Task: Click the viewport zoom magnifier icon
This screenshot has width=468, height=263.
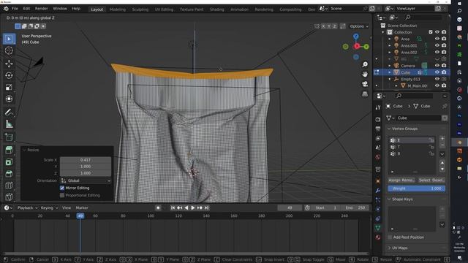Action: 365,64
